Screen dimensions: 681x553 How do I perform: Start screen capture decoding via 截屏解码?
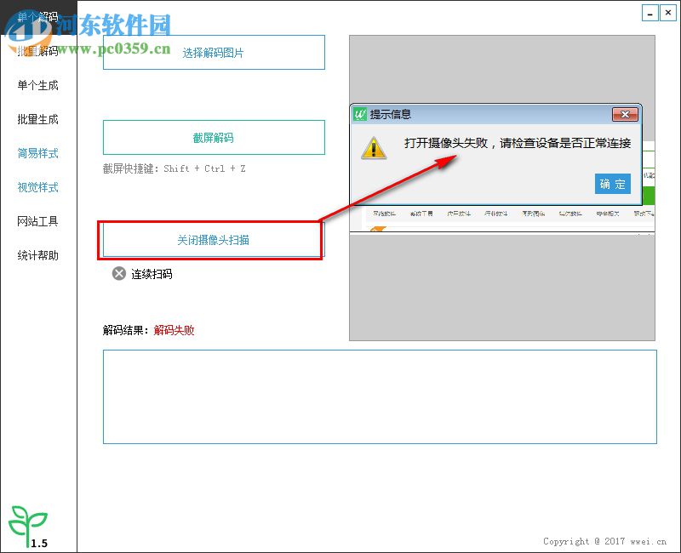pyautogui.click(x=213, y=137)
